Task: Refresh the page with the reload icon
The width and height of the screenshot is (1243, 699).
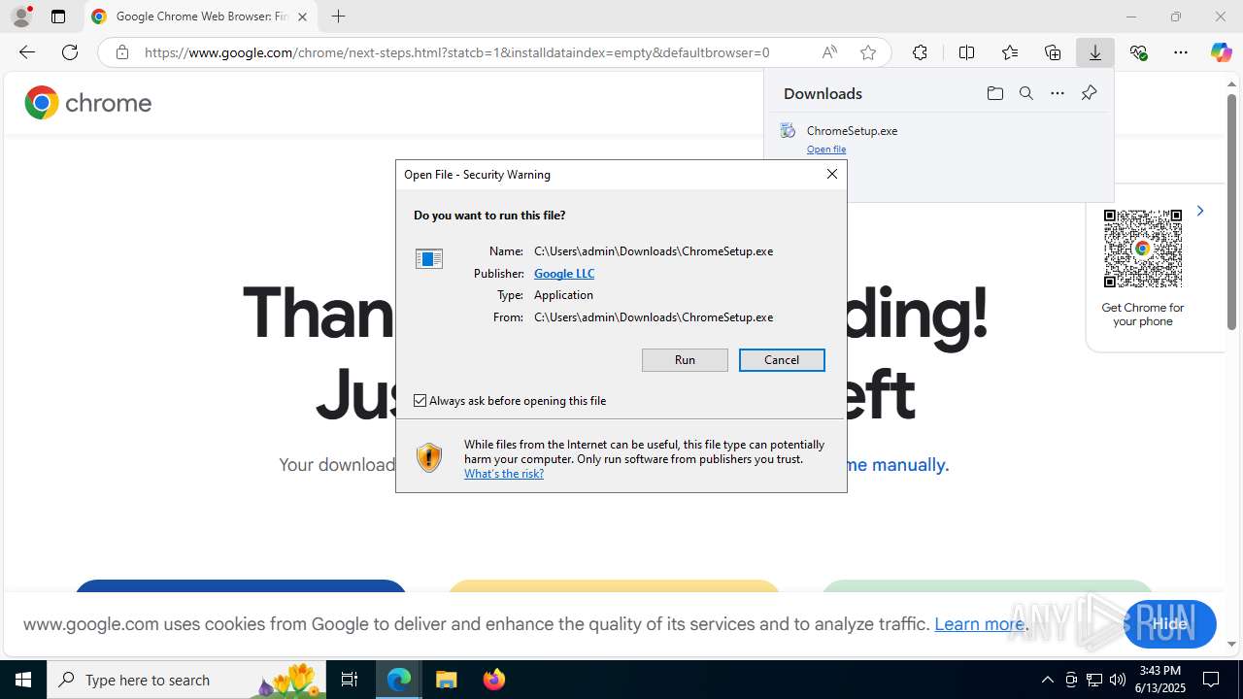Action: point(70,52)
